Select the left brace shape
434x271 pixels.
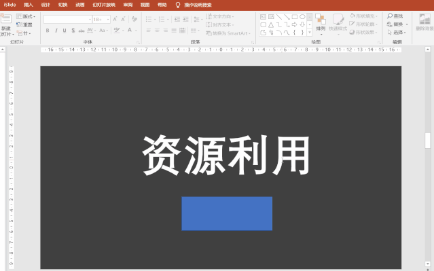[295, 33]
